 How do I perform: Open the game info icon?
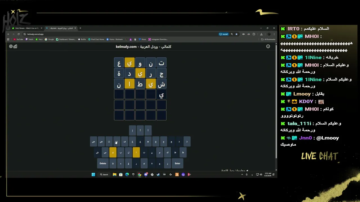[x=268, y=47]
